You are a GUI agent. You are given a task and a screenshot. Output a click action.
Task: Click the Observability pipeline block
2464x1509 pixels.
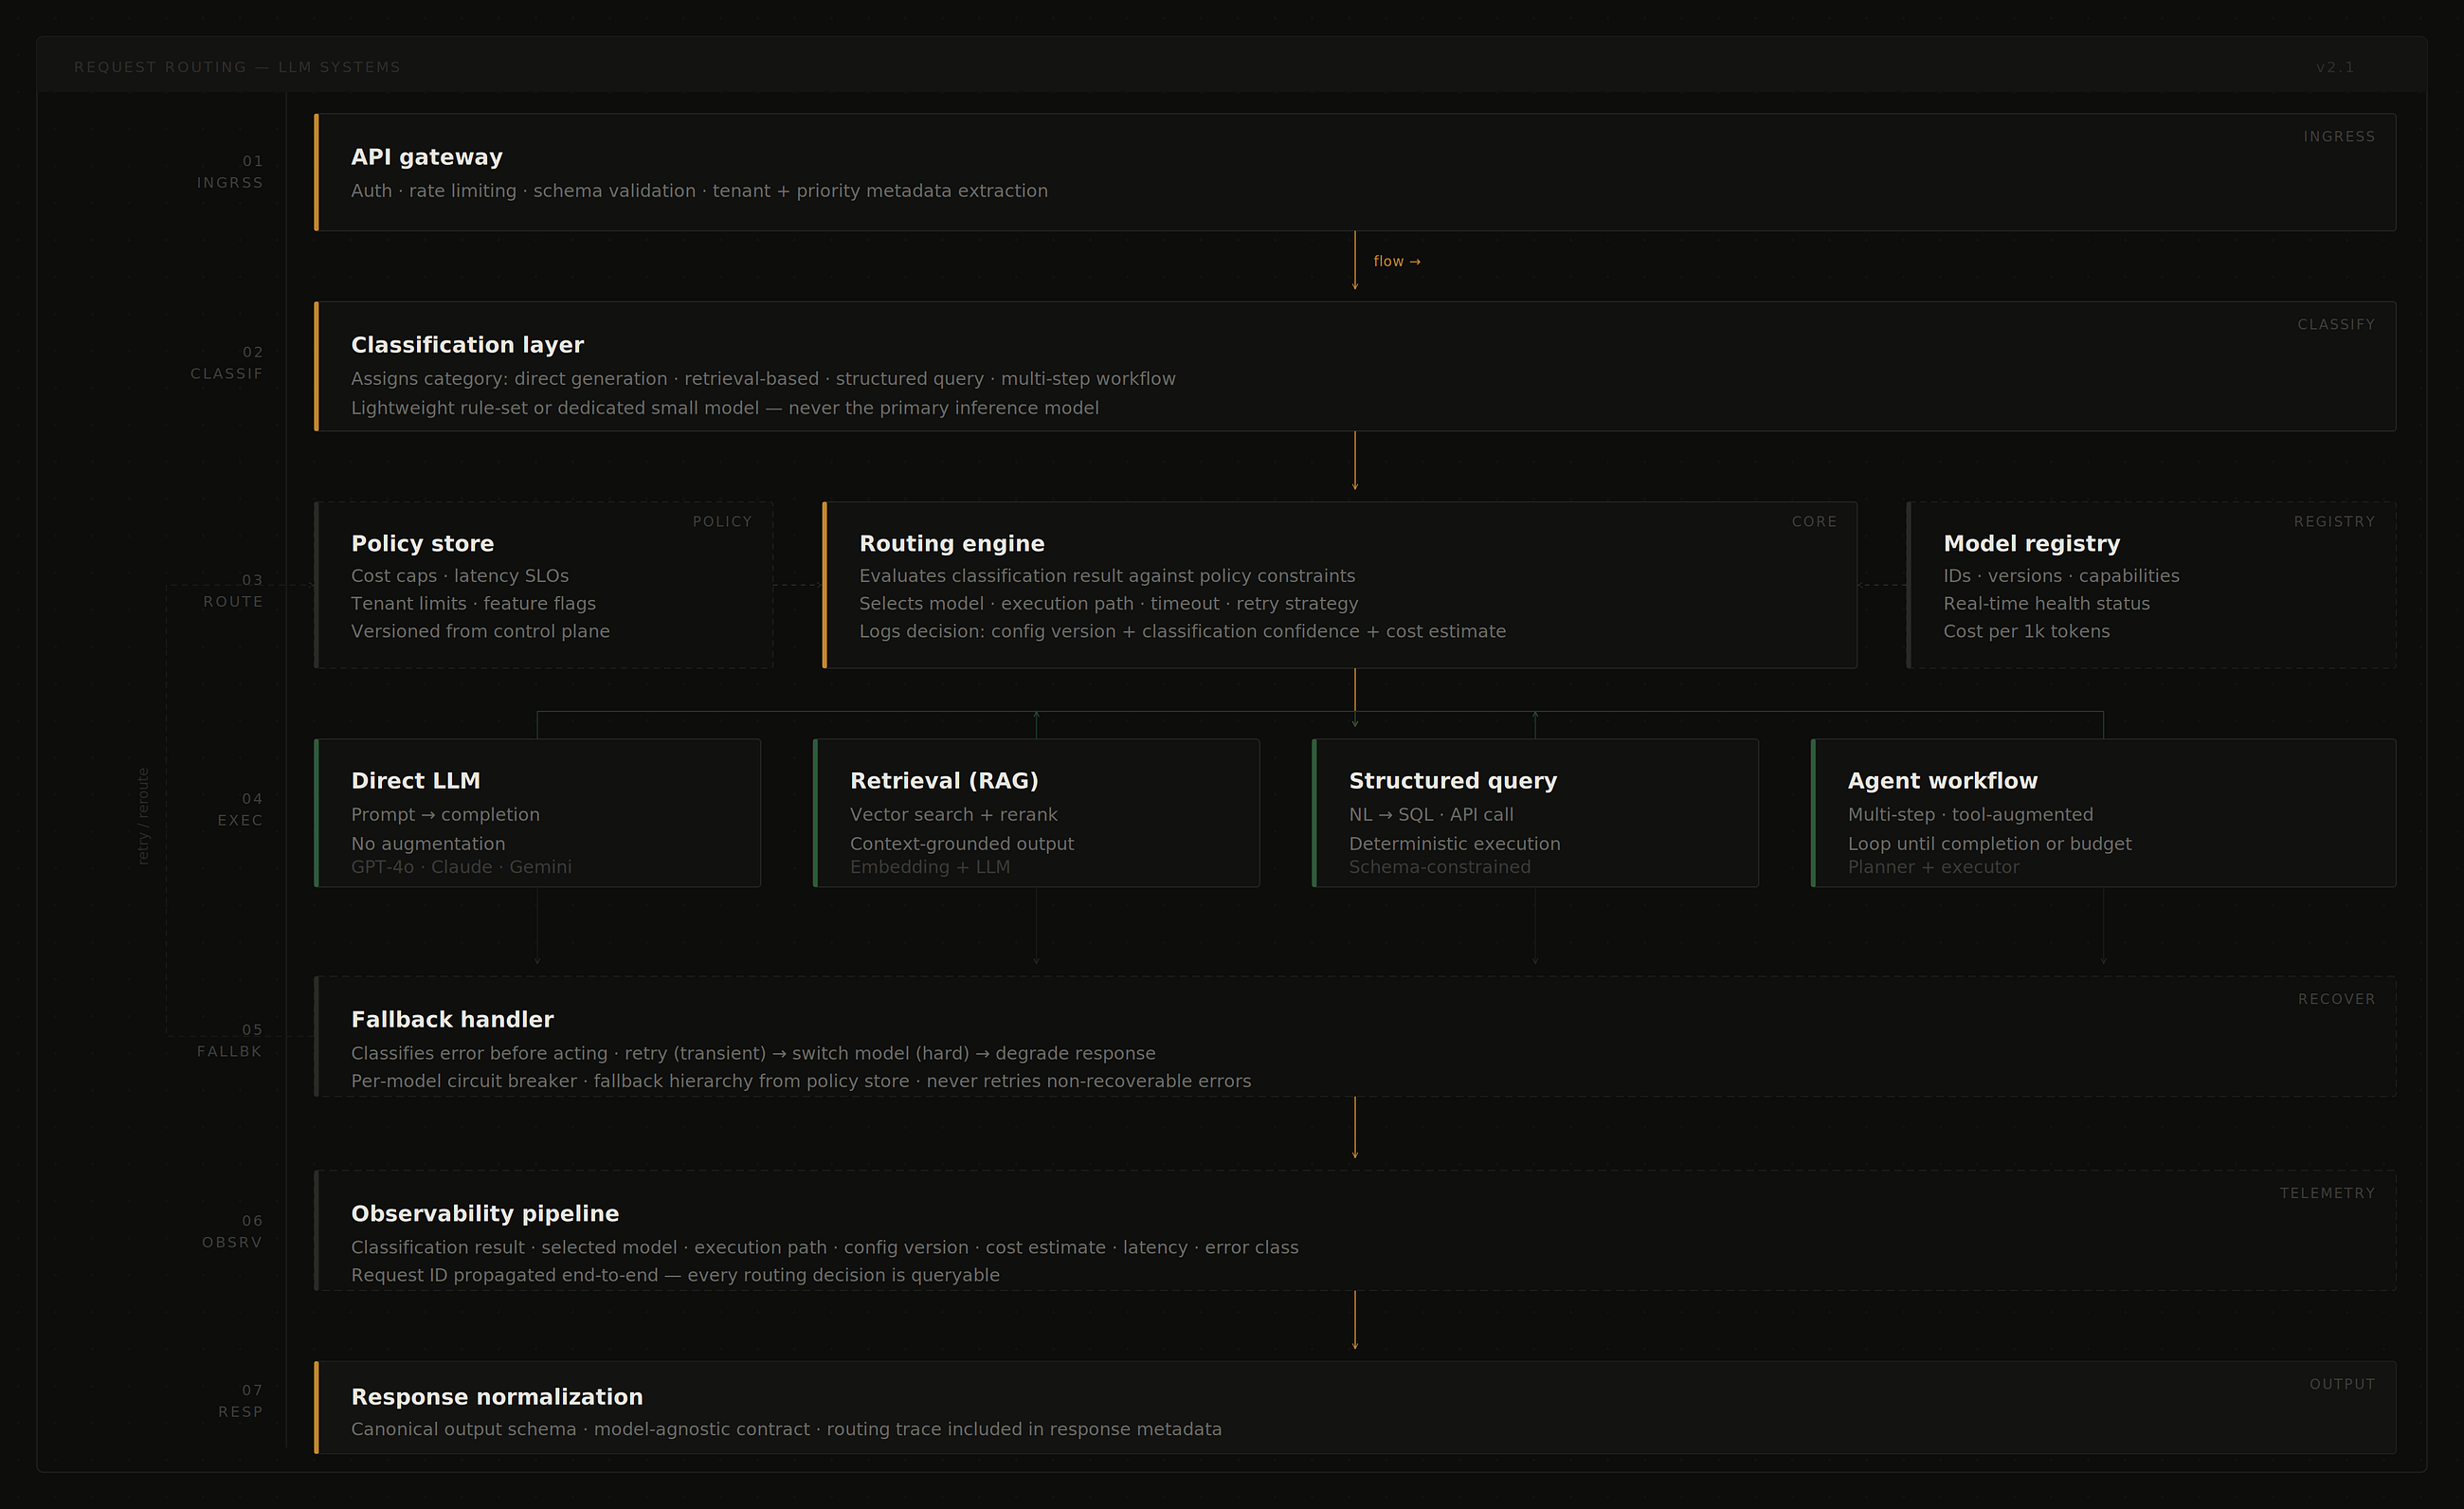tap(1355, 1230)
